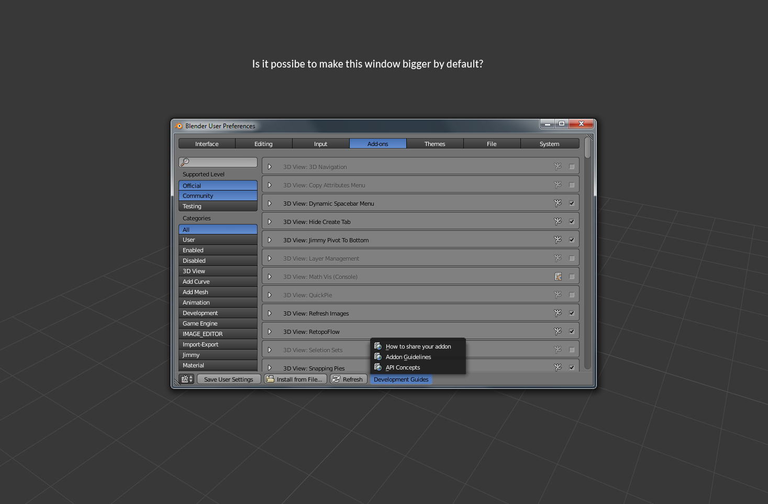Disable the RetopoFlow addon checkbox
This screenshot has width=768, height=504.
[x=572, y=331]
